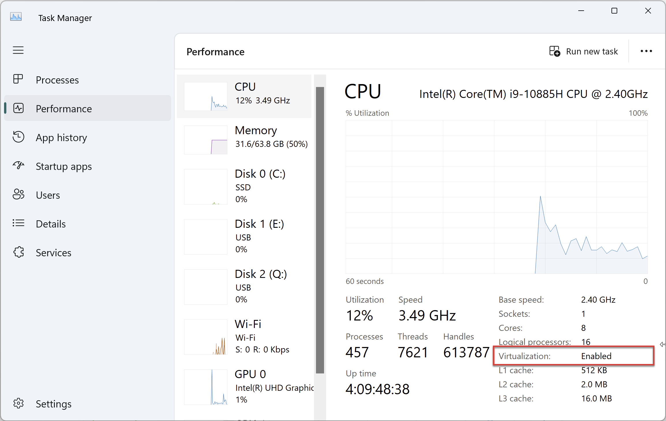This screenshot has height=421, width=666.
Task: Click the Processes icon in sidebar
Action: click(x=18, y=79)
